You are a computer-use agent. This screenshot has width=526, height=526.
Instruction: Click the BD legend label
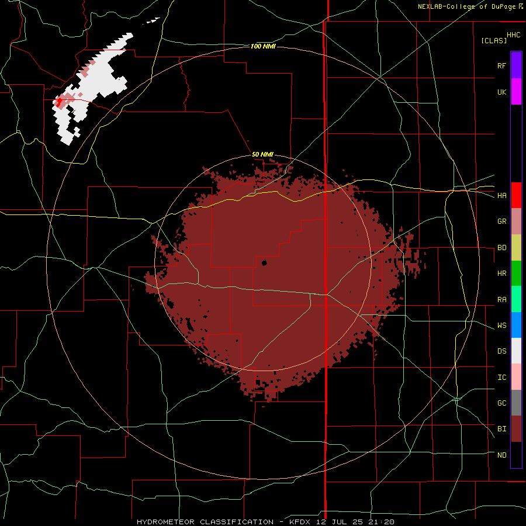(501, 248)
